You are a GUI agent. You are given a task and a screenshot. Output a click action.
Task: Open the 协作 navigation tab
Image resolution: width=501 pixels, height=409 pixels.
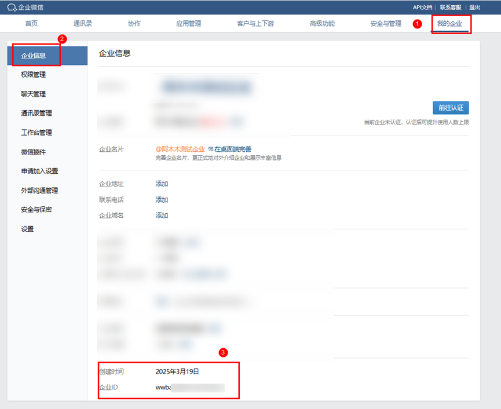[134, 24]
